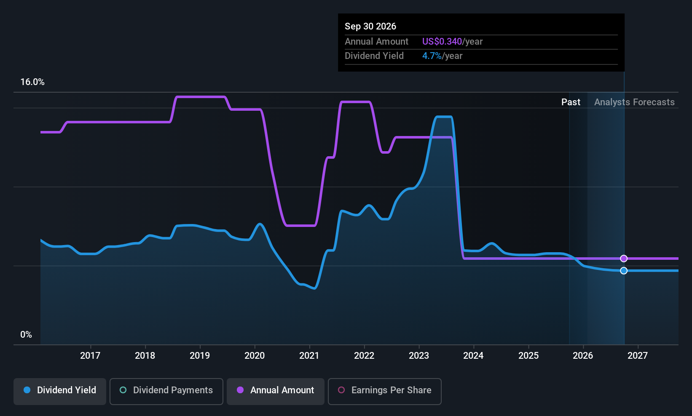692x416 pixels.
Task: Click the Sep 30 2026 tooltip date
Action: (x=370, y=27)
